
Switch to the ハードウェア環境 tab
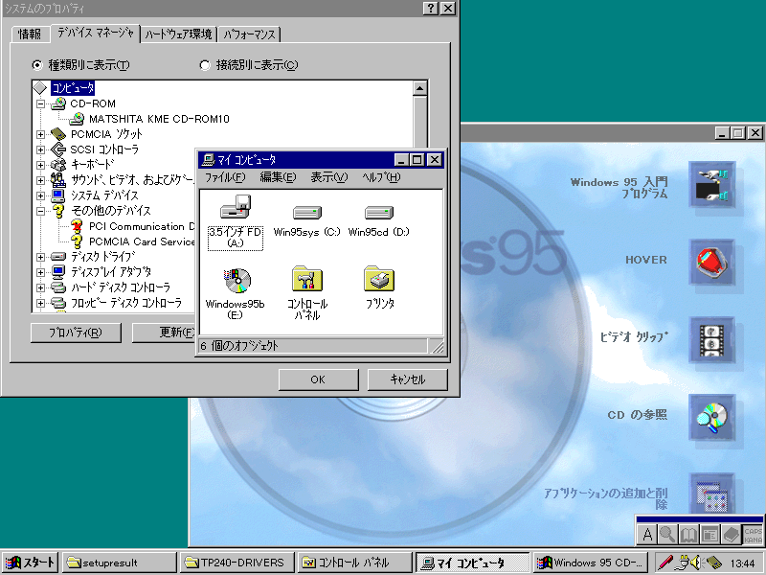click(x=179, y=34)
